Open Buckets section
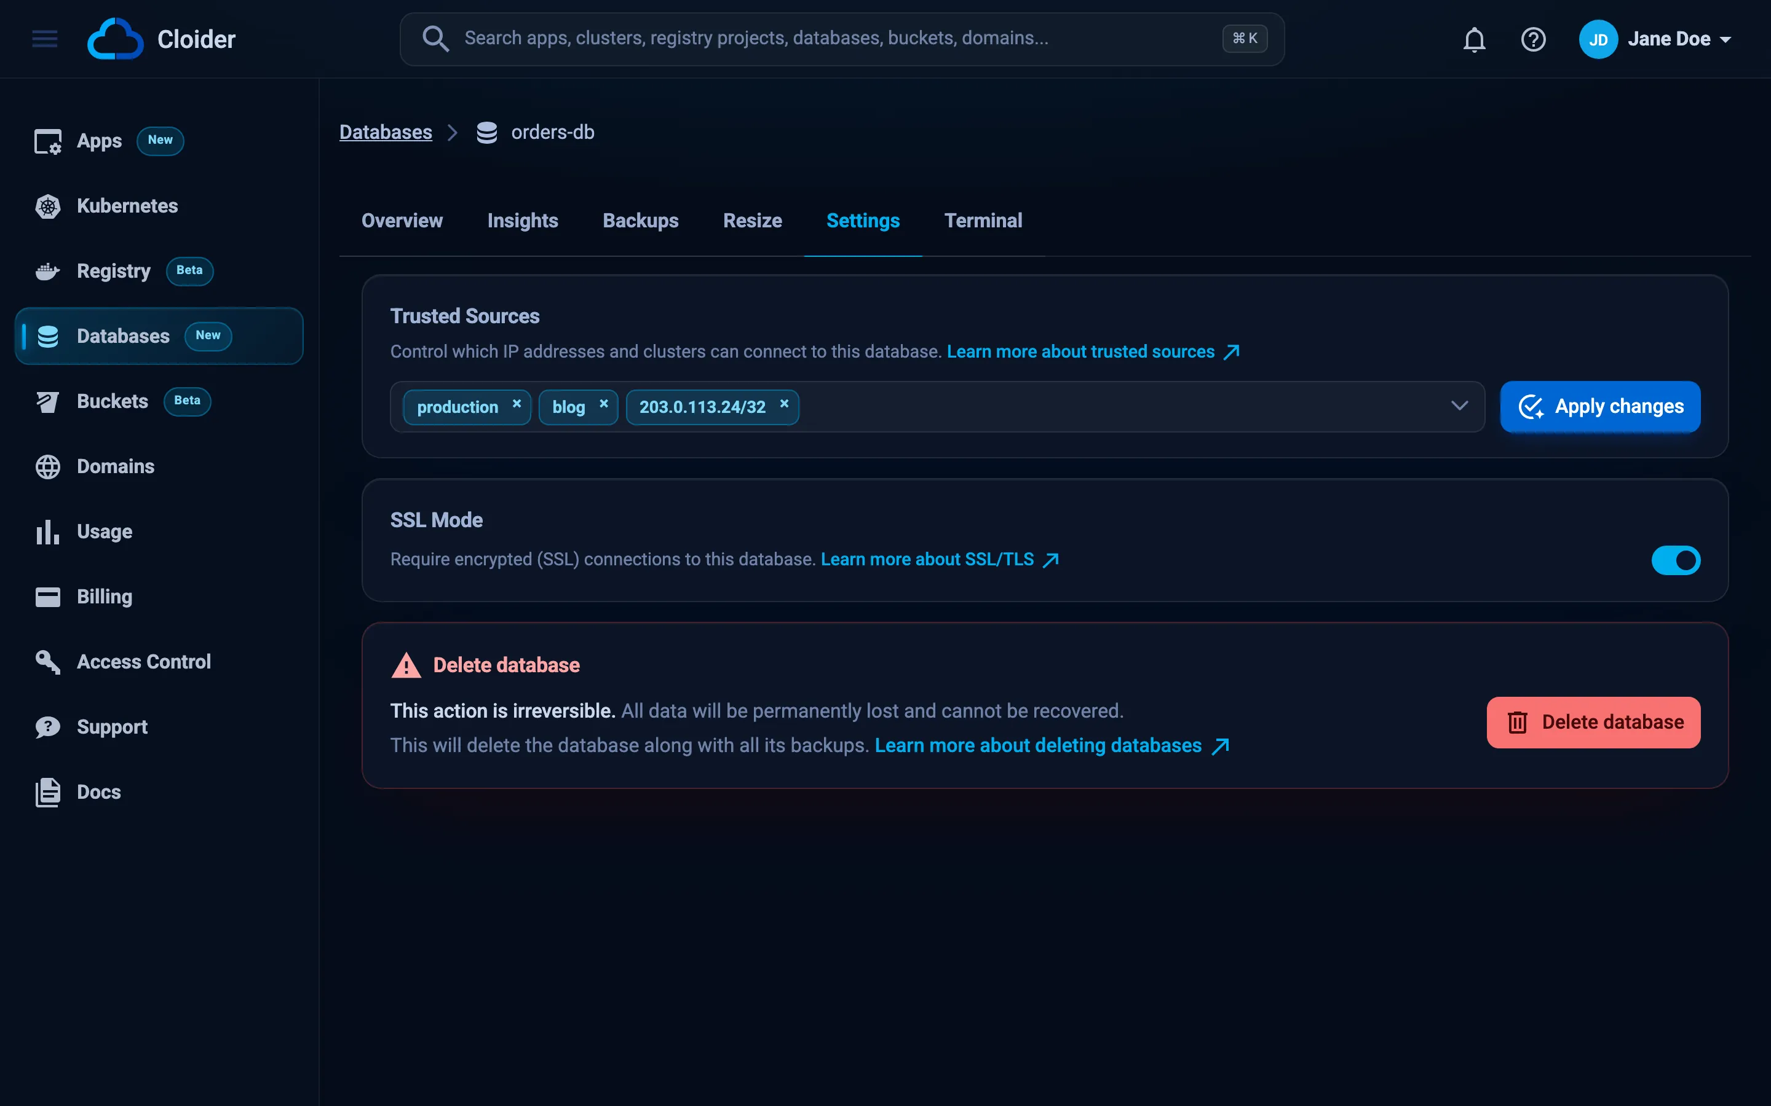This screenshot has width=1771, height=1106. point(159,401)
